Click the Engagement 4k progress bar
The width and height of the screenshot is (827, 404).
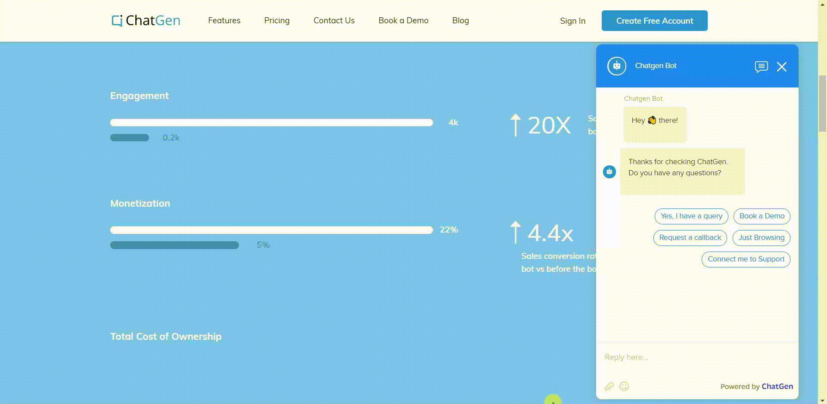point(271,123)
